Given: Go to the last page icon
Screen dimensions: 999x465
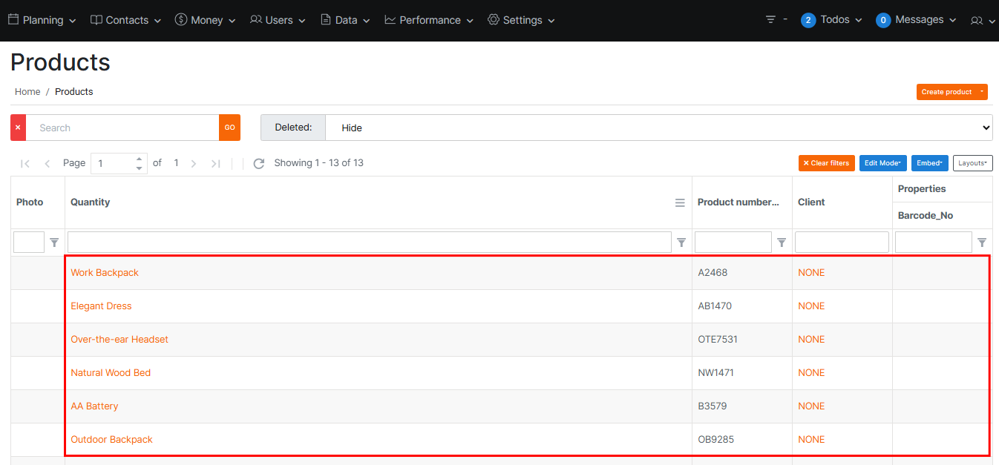Looking at the screenshot, I should point(215,163).
